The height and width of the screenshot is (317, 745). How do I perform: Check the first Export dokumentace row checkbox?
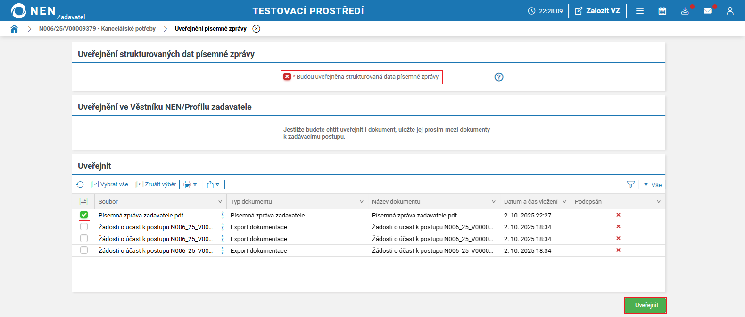(x=84, y=227)
